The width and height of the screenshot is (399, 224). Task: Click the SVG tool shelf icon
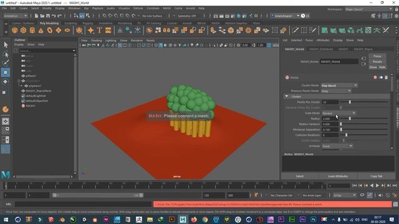108,30
